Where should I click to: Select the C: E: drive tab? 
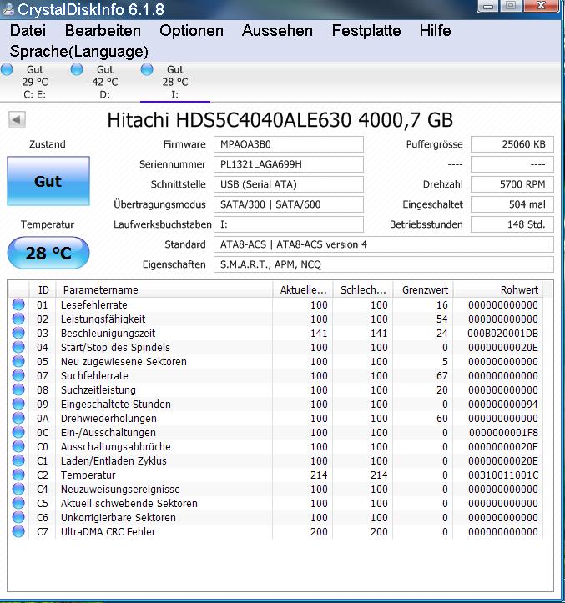pos(35,82)
